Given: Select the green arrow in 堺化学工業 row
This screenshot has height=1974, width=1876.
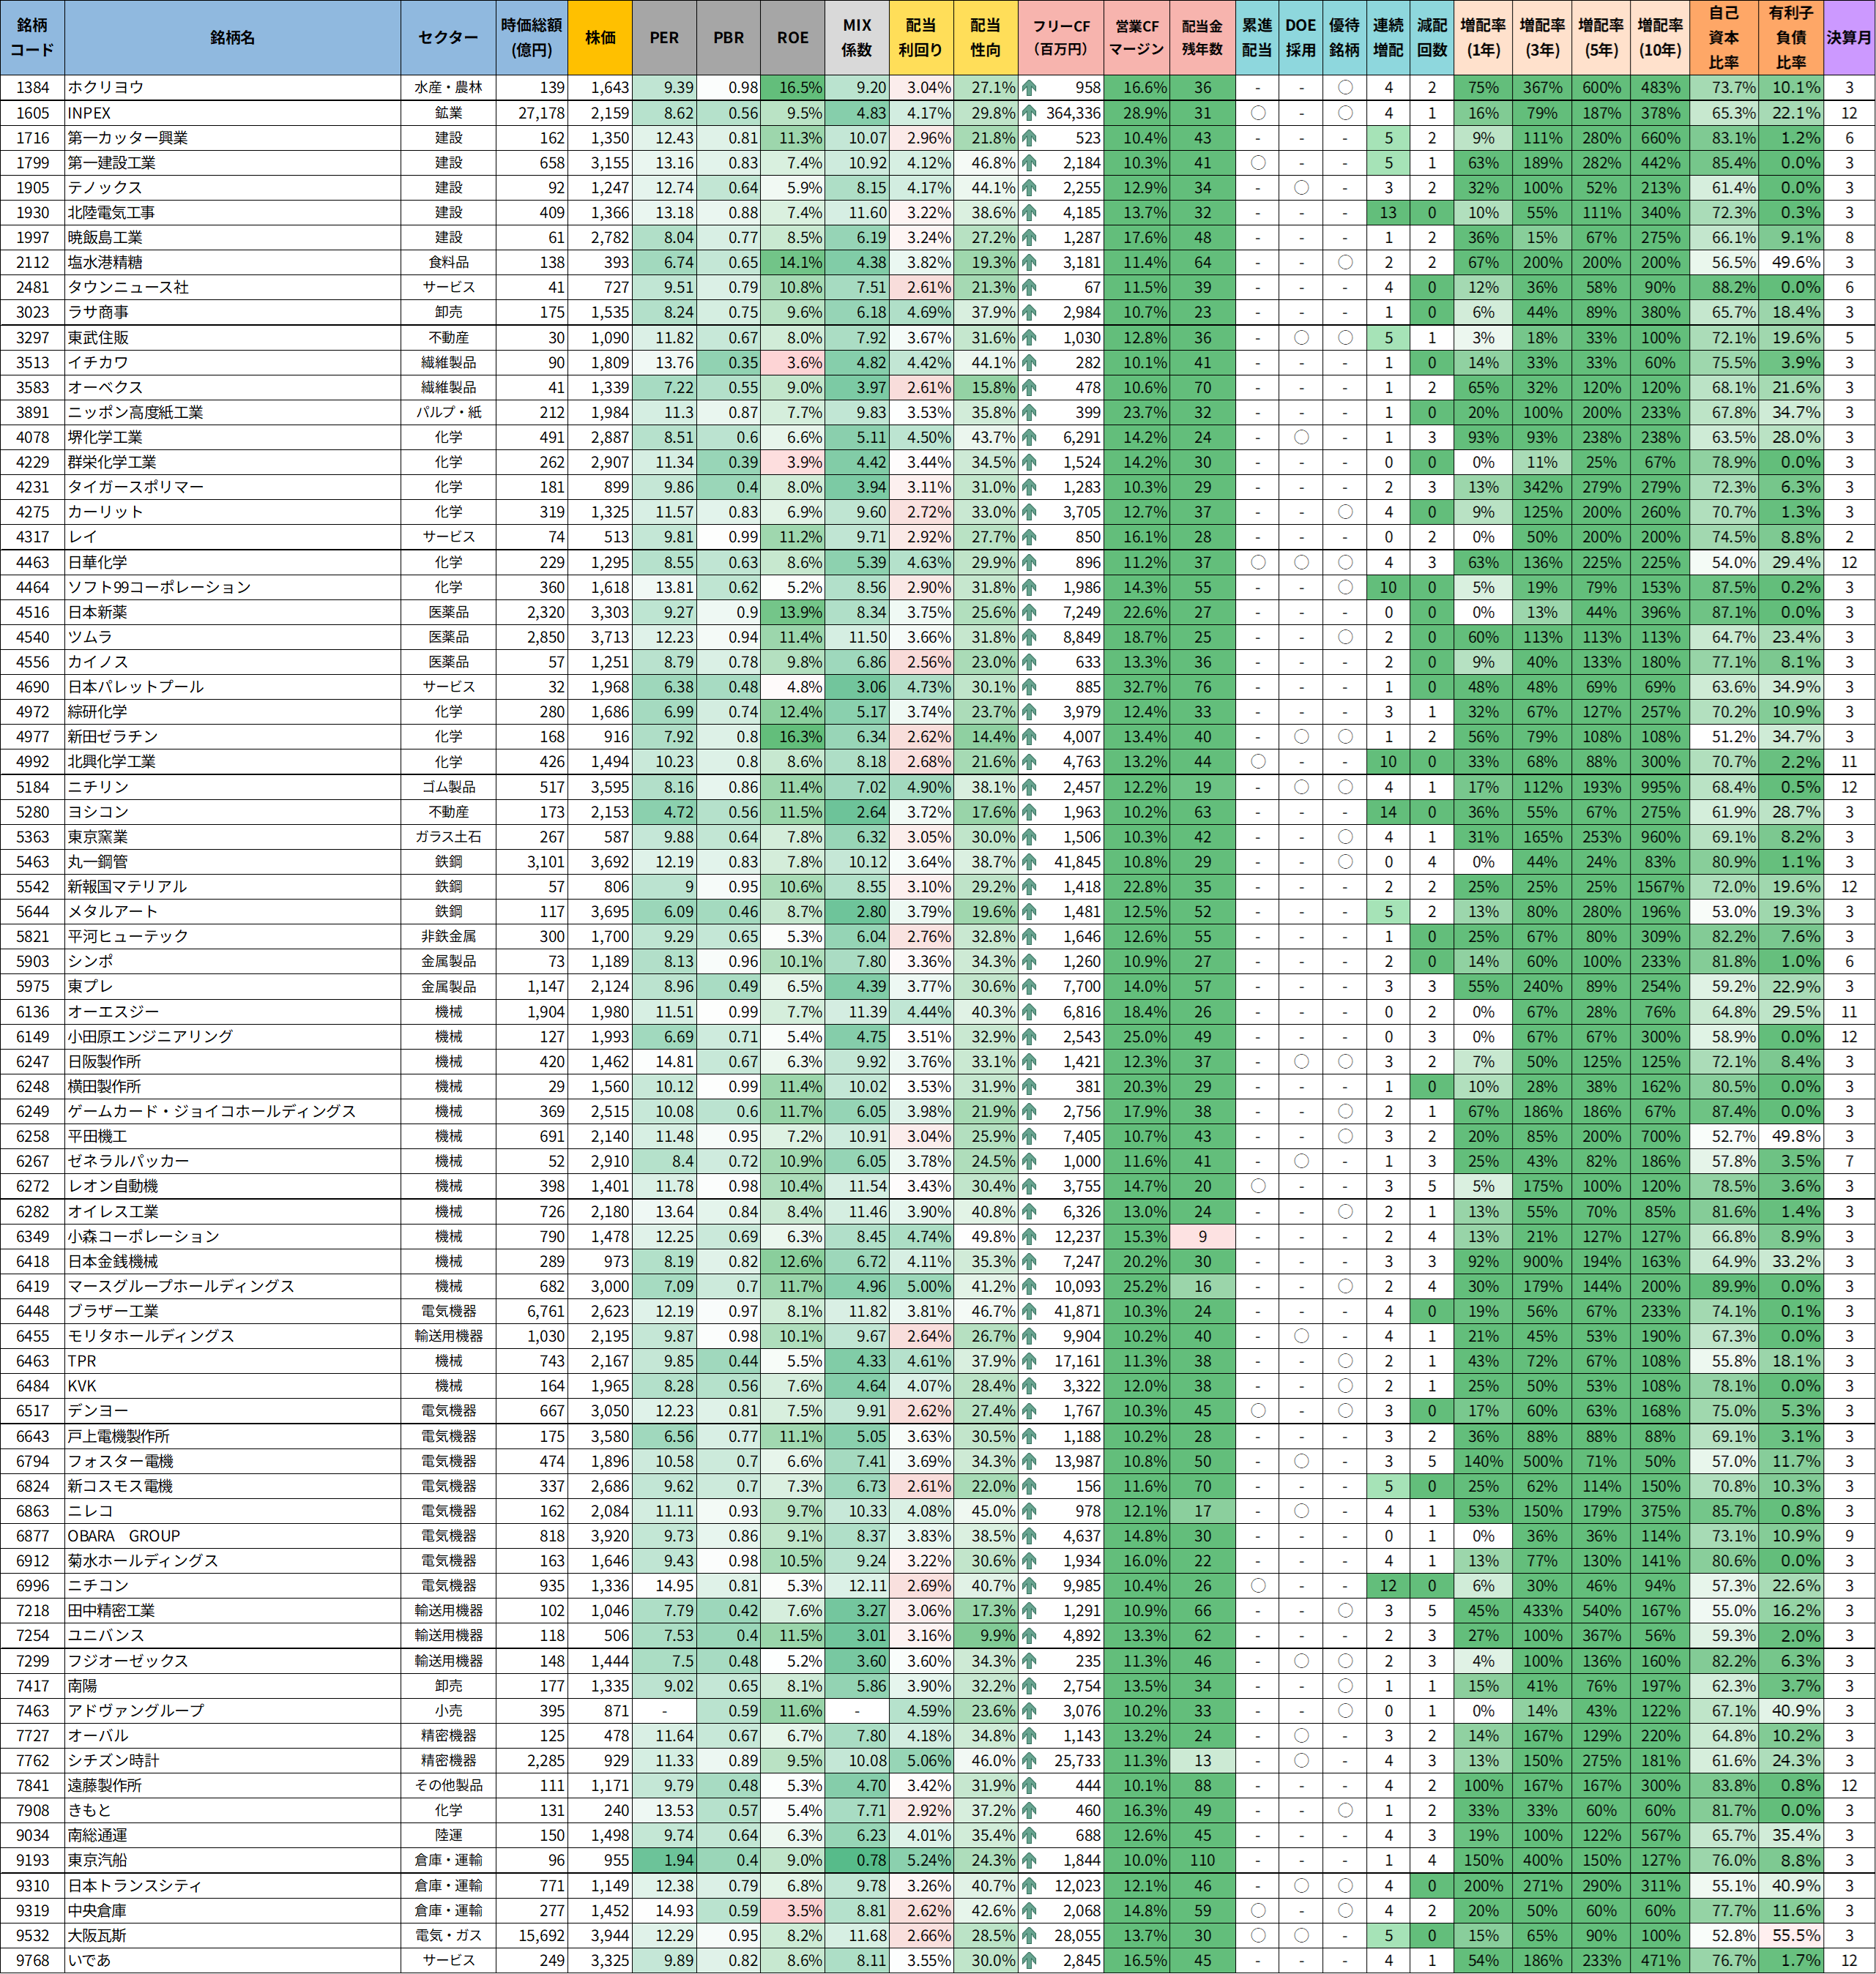Looking at the screenshot, I should click(1029, 437).
